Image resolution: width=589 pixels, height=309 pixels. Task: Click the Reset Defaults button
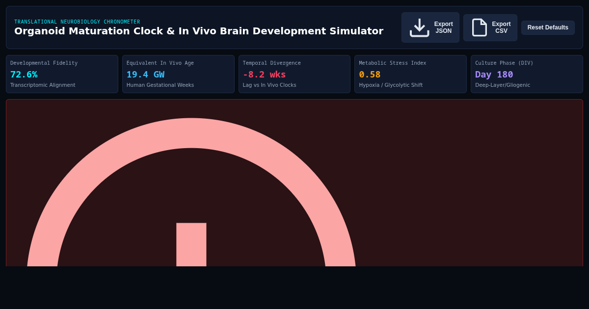(548, 27)
